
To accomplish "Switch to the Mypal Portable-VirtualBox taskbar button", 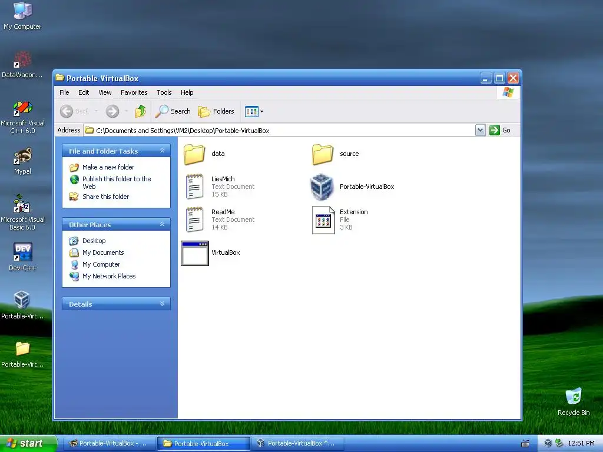I will 108,443.
